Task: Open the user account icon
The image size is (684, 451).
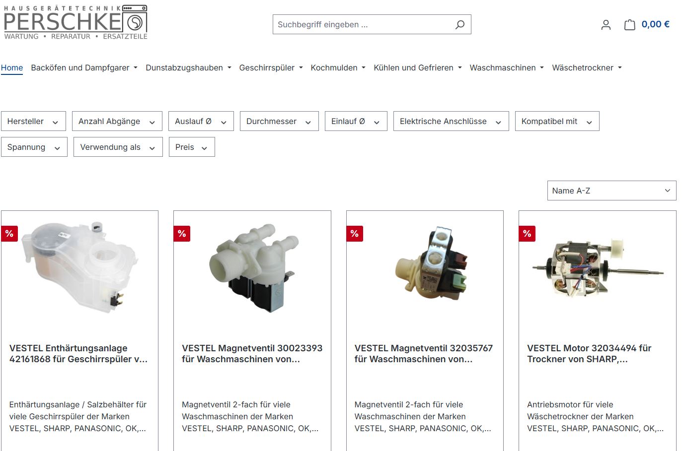Action: tap(606, 25)
